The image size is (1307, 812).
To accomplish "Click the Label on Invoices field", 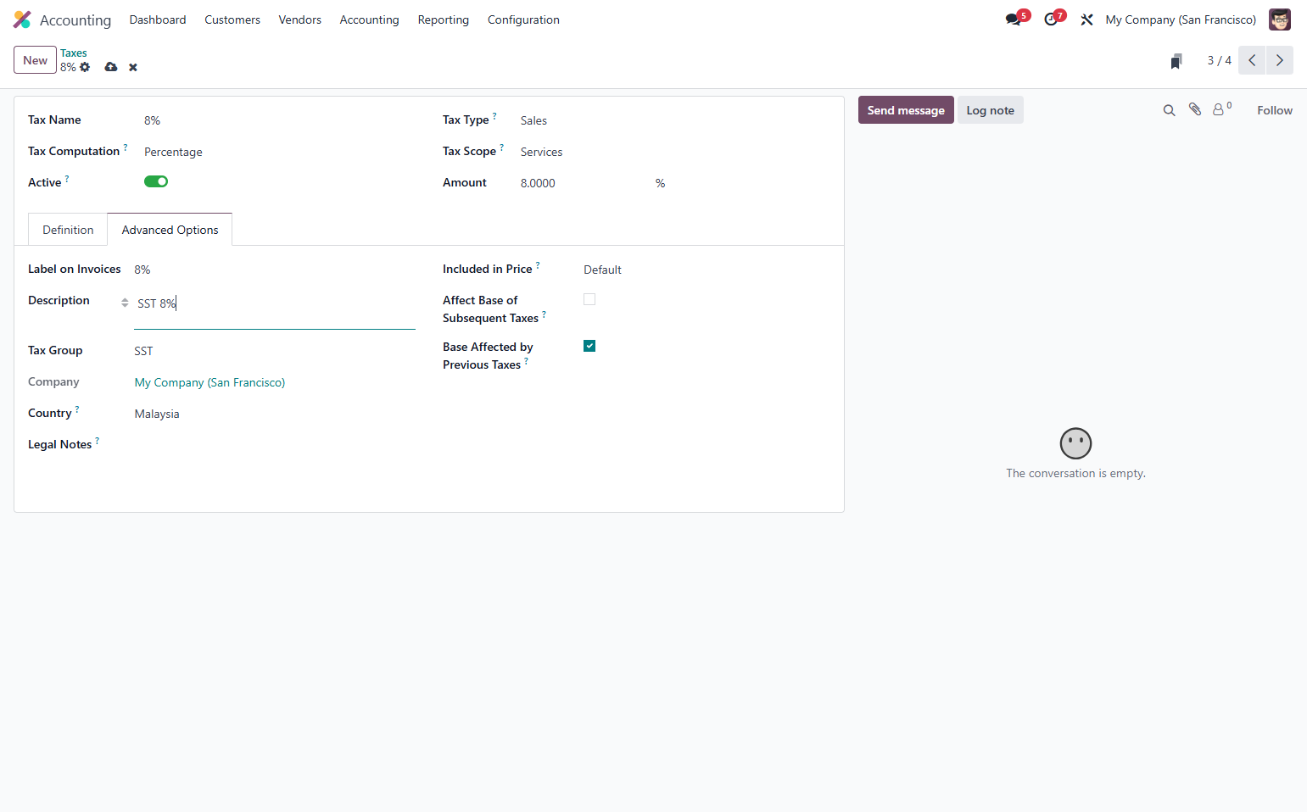I will coord(275,270).
